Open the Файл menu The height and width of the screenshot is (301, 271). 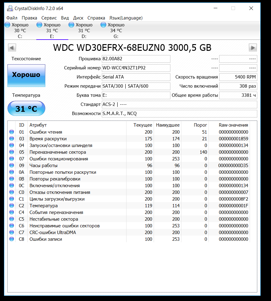12,18
